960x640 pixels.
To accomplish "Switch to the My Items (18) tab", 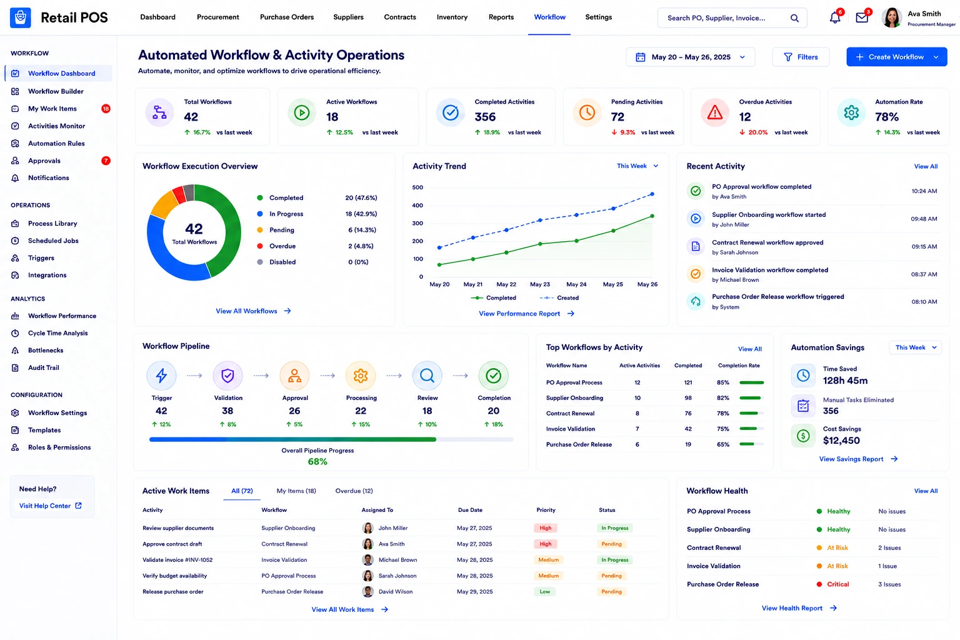I will coord(296,491).
